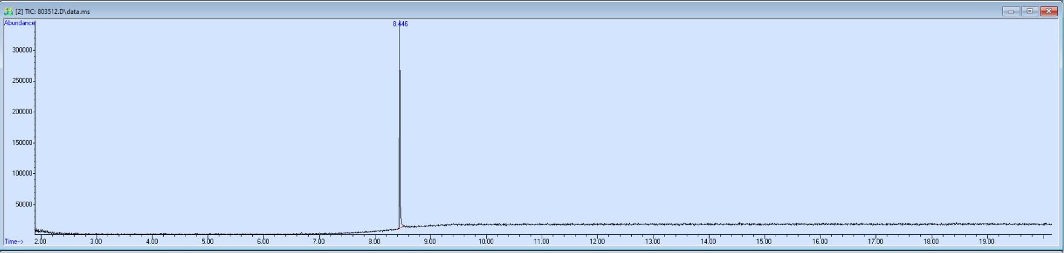
Task: Click the 'Time-->' axis label
Action: (x=14, y=242)
